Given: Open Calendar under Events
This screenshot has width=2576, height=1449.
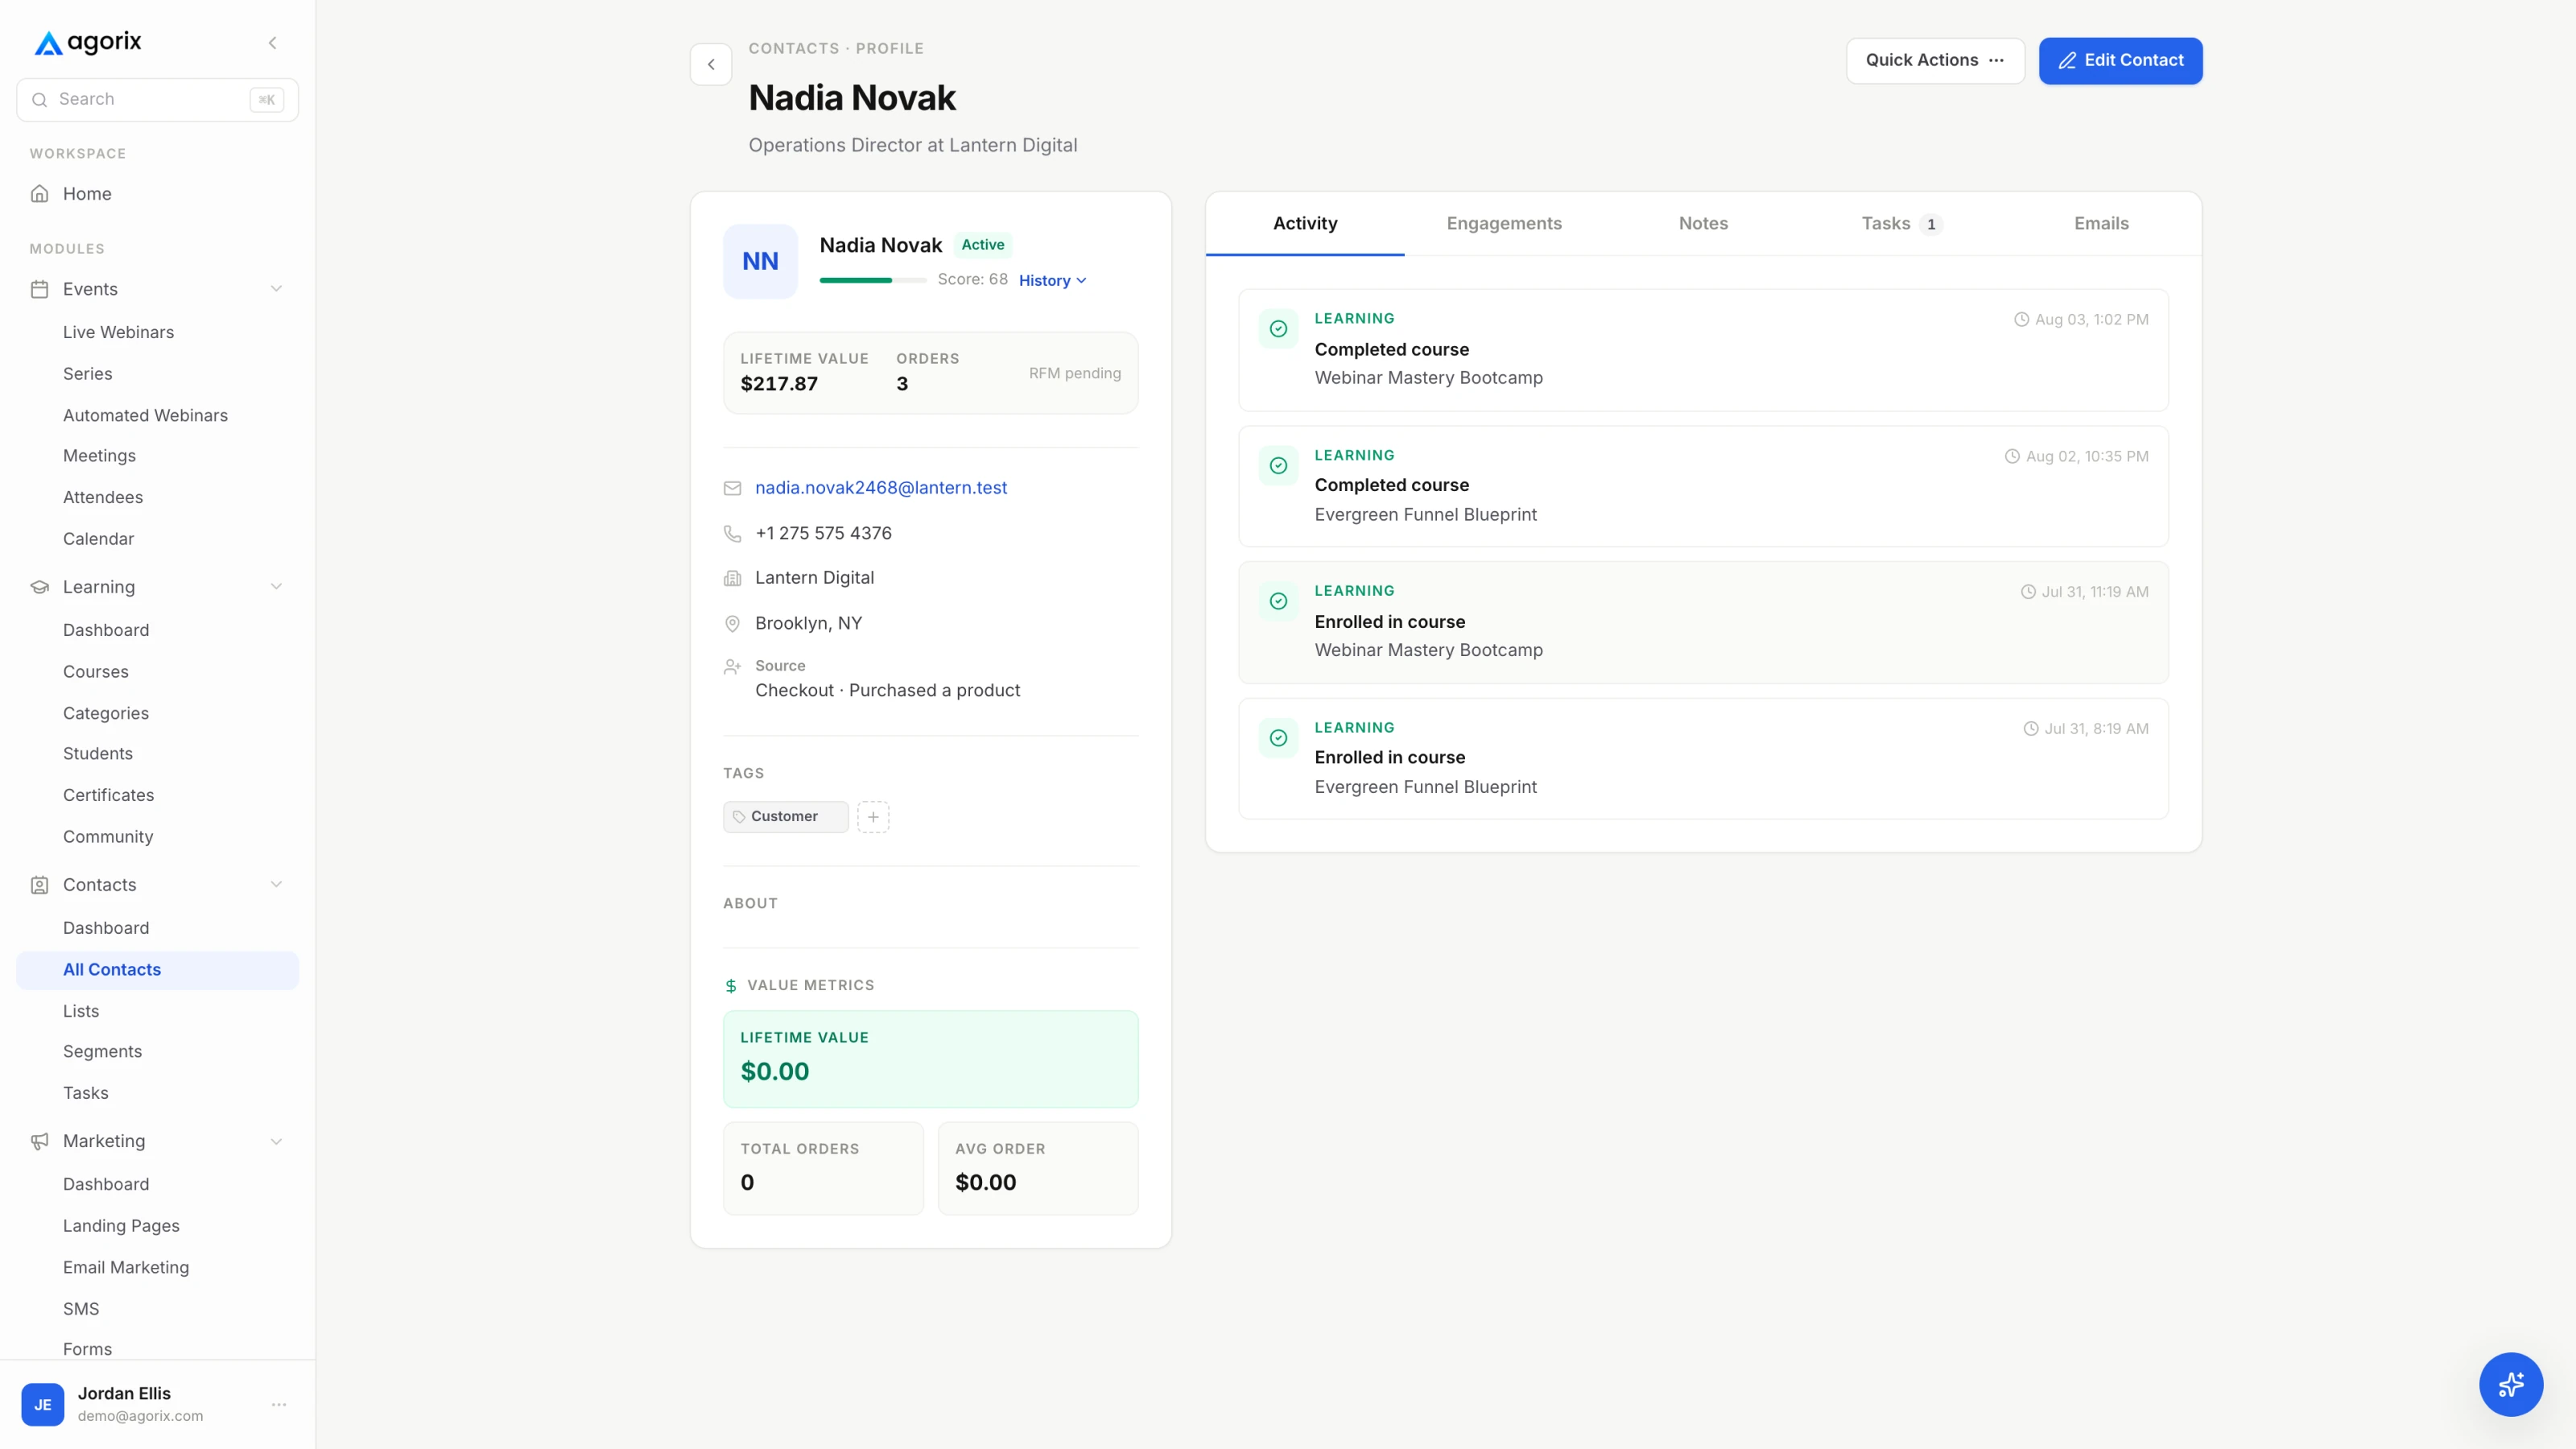Looking at the screenshot, I should [x=98, y=539].
